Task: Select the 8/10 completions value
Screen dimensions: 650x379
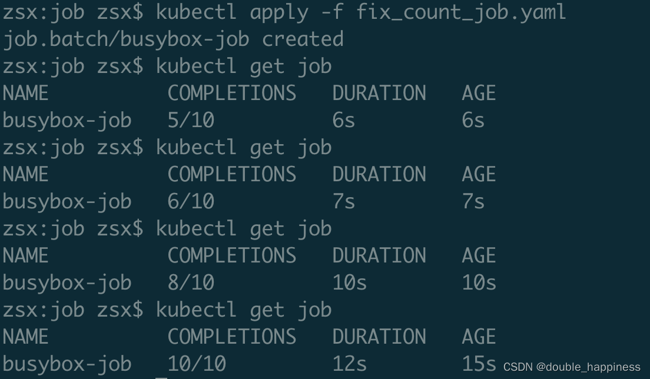Action: click(191, 282)
